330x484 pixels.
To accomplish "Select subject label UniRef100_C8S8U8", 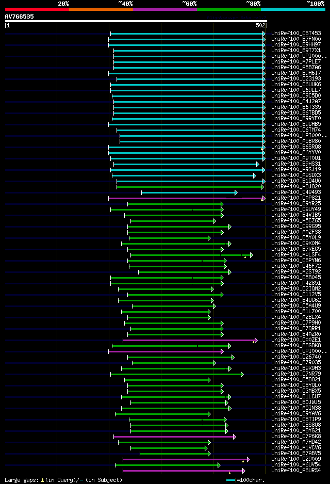I will click(x=296, y=425).
